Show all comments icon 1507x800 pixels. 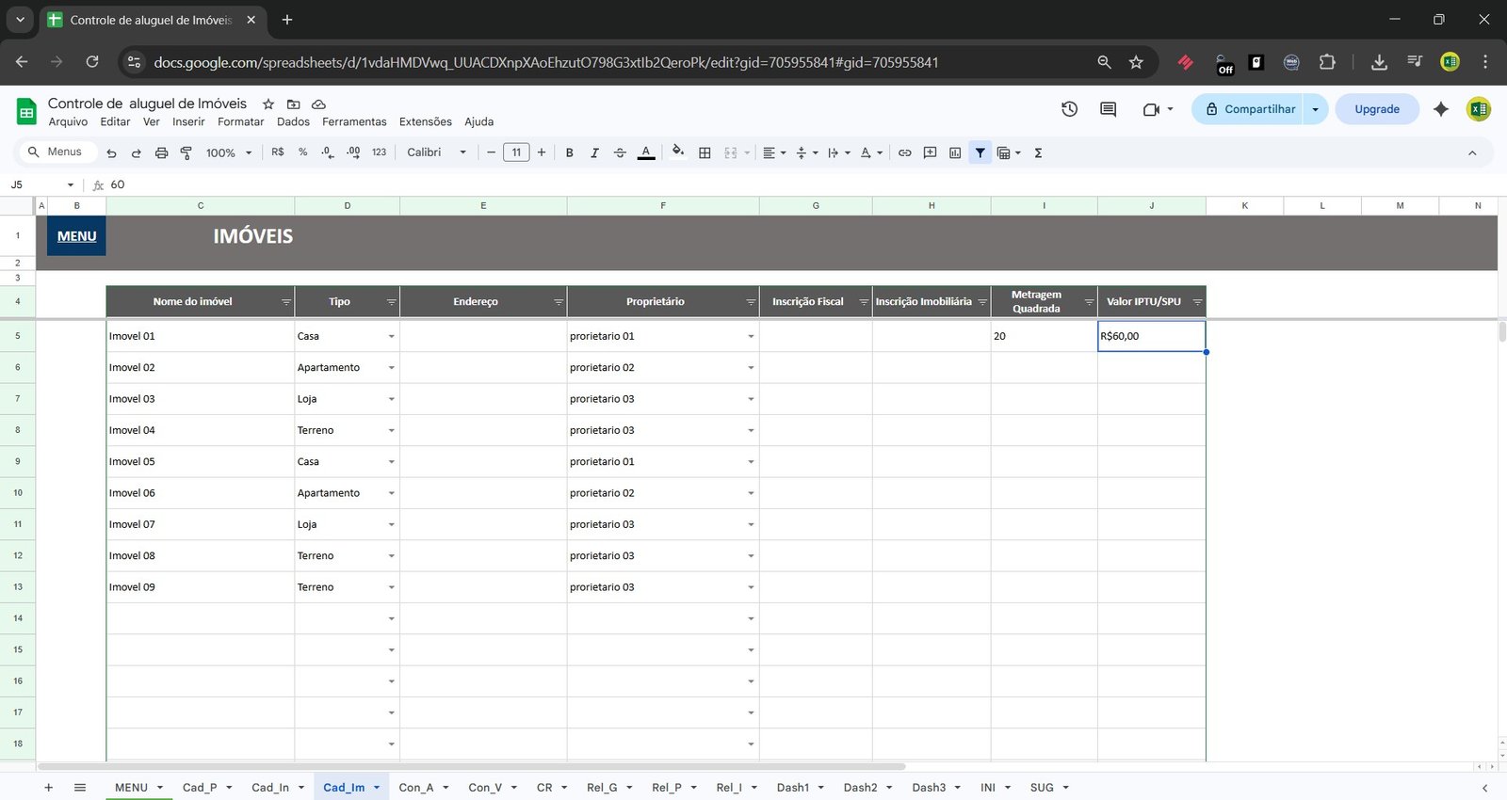(1108, 109)
